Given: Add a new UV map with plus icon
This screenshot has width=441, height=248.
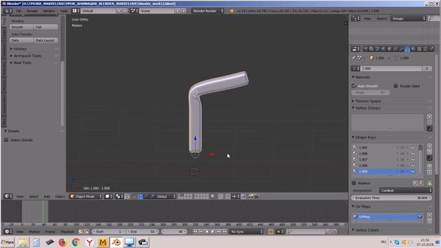Looking at the screenshot, I should pos(429,215).
